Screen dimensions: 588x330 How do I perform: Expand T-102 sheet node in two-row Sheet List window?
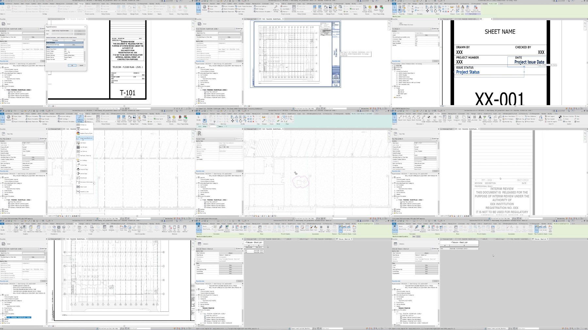(201, 323)
